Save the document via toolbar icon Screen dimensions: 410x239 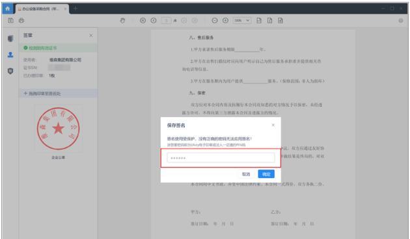click(10, 20)
